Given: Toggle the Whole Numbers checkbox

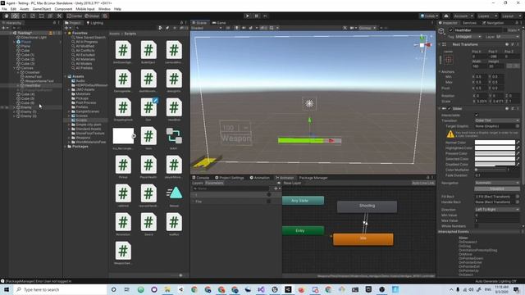Looking at the screenshot, I should [477, 226].
